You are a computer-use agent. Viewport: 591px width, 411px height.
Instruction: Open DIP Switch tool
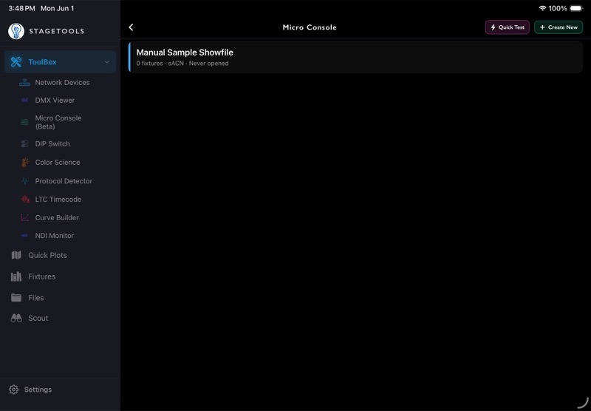(52, 144)
